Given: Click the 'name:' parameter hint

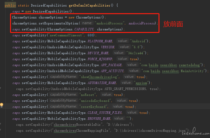Looking at the screenshot, I should tap(87, 23).
